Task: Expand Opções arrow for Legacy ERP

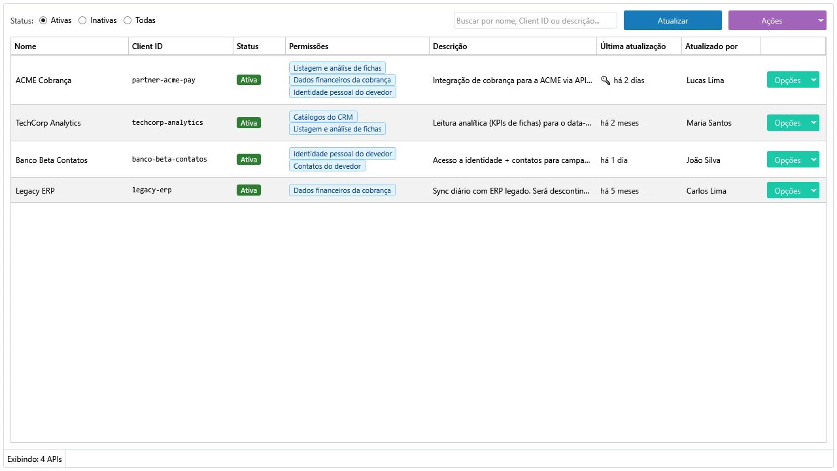Action: point(813,190)
